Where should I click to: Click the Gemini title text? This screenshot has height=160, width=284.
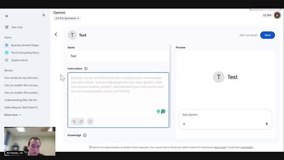point(59,13)
